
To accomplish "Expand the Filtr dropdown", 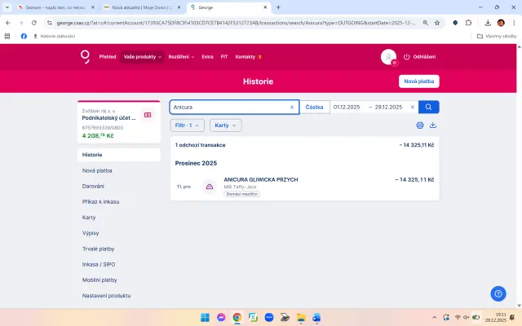I will pos(187,126).
